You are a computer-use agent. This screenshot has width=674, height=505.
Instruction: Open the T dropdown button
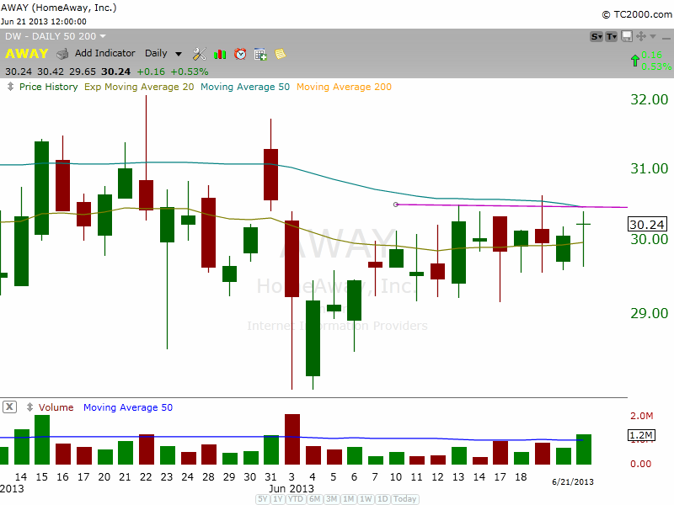[x=612, y=37]
